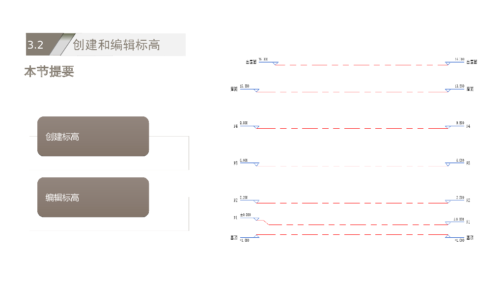Click the 创建标高 box
The height and width of the screenshot is (283, 503).
pos(93,137)
